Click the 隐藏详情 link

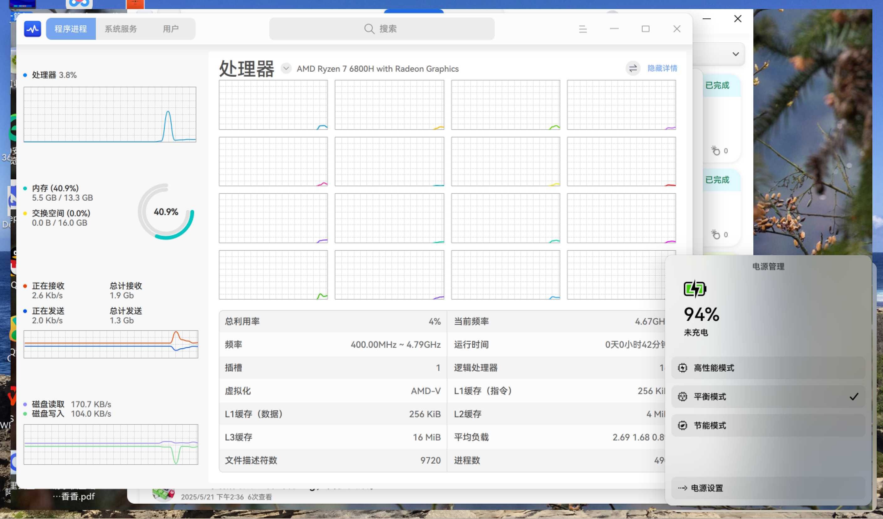click(x=662, y=68)
